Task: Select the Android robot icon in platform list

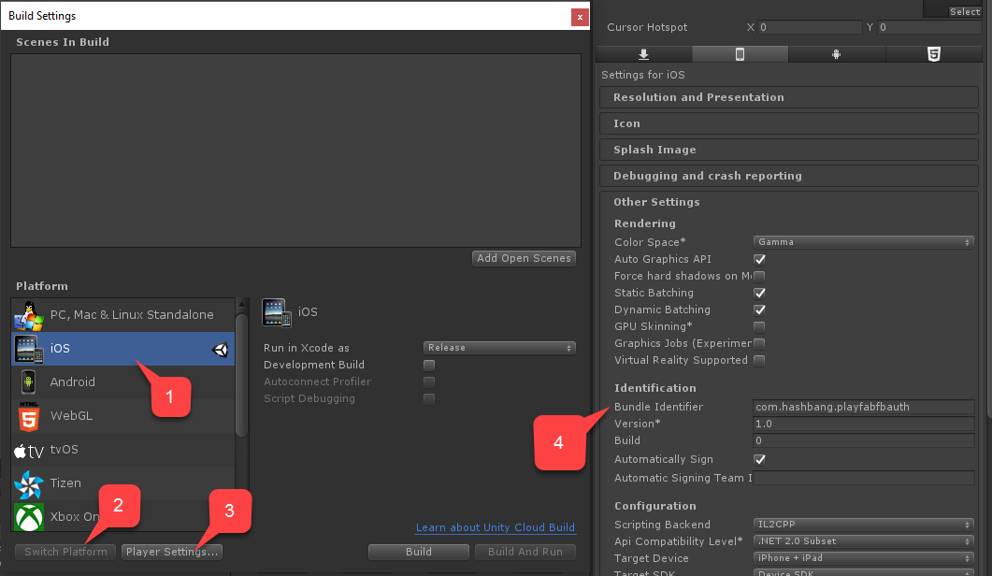Action: pos(28,382)
